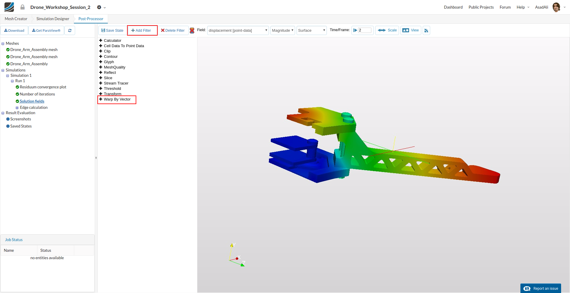This screenshot has height=293, width=570.
Task: Click the Report an issue button
Action: point(541,288)
